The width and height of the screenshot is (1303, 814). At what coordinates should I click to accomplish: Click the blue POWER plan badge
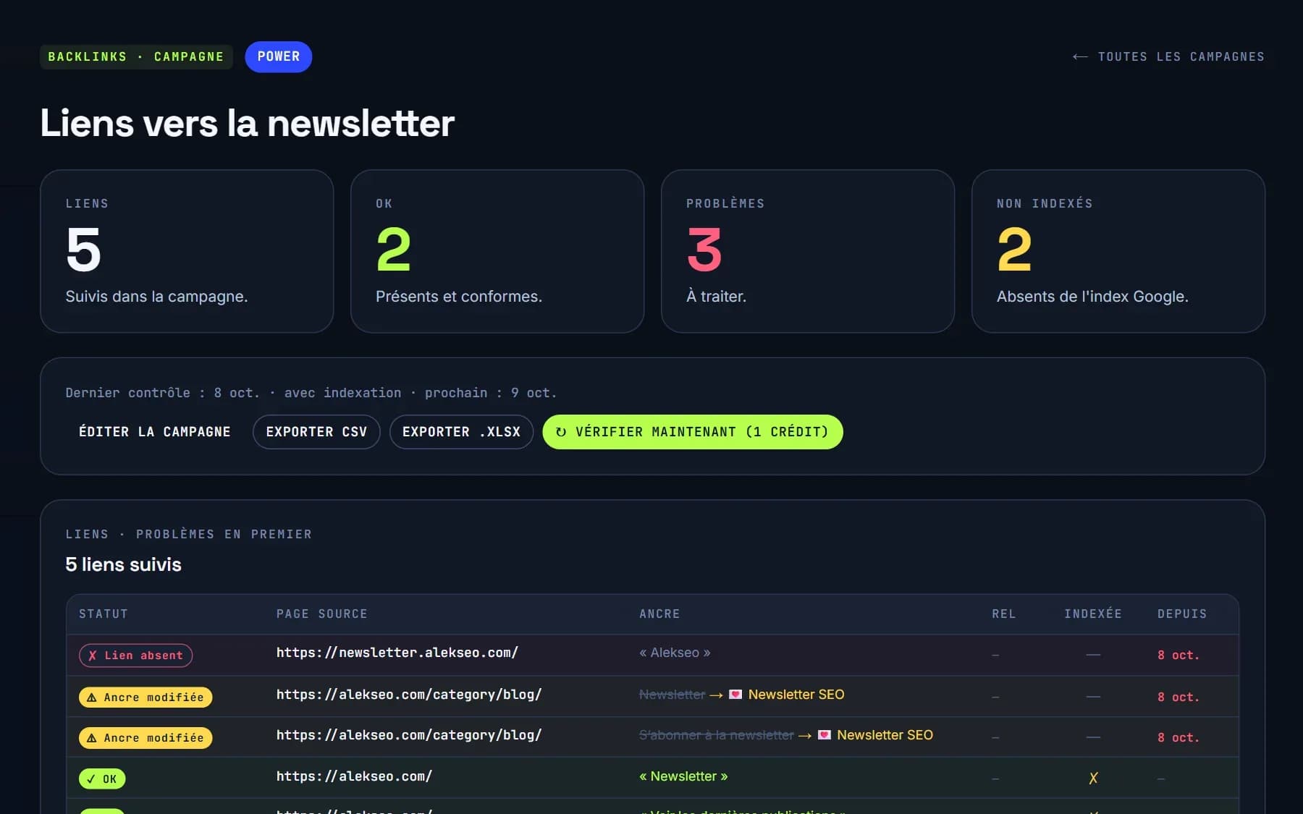click(279, 56)
